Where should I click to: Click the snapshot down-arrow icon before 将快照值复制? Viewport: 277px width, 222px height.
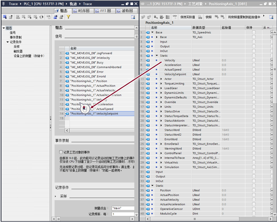pos(222,17)
